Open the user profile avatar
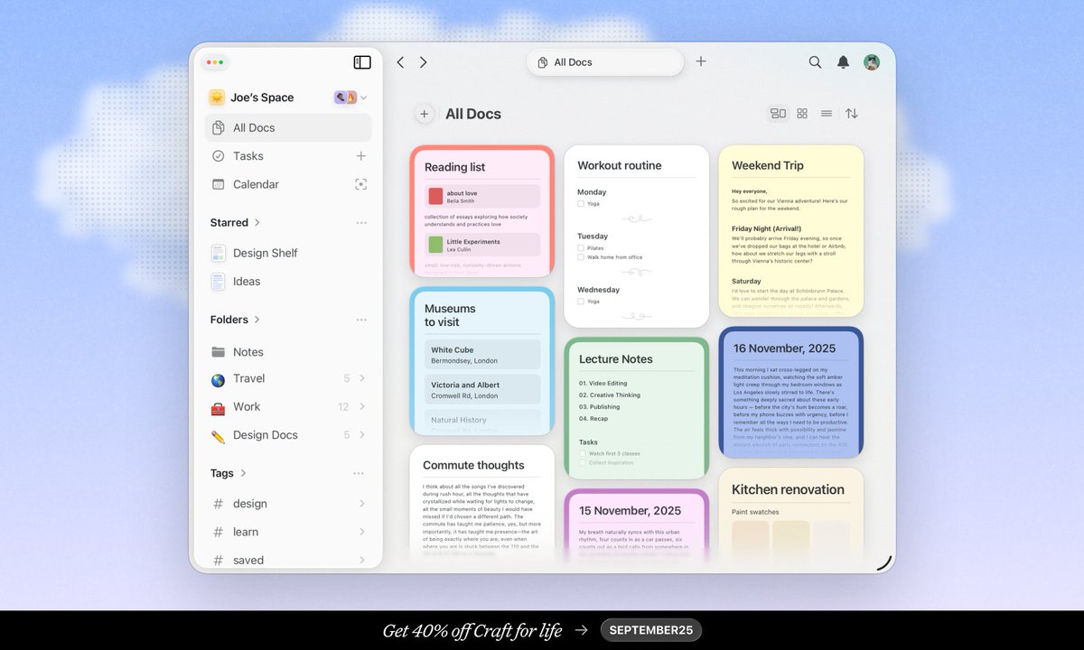Viewport: 1084px width, 650px height. [x=872, y=62]
